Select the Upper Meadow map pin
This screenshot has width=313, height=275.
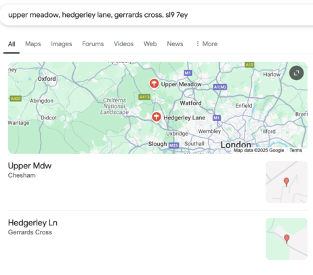[x=154, y=84]
